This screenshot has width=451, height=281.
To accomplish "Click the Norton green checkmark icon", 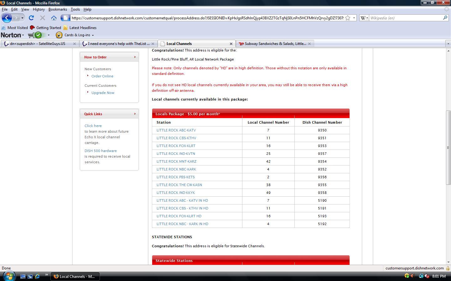I will (x=38, y=35).
